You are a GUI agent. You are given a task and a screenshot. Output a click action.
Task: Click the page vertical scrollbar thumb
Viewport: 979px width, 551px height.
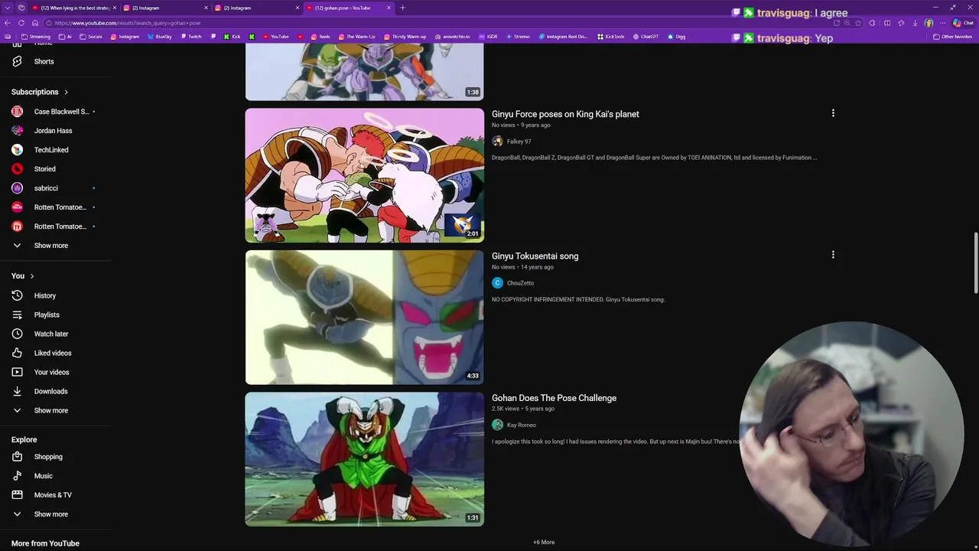pyautogui.click(x=975, y=262)
